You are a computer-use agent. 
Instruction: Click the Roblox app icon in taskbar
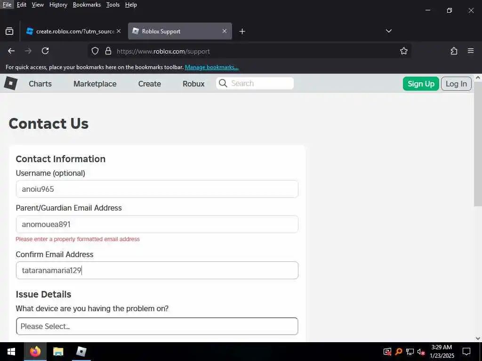pos(81,352)
